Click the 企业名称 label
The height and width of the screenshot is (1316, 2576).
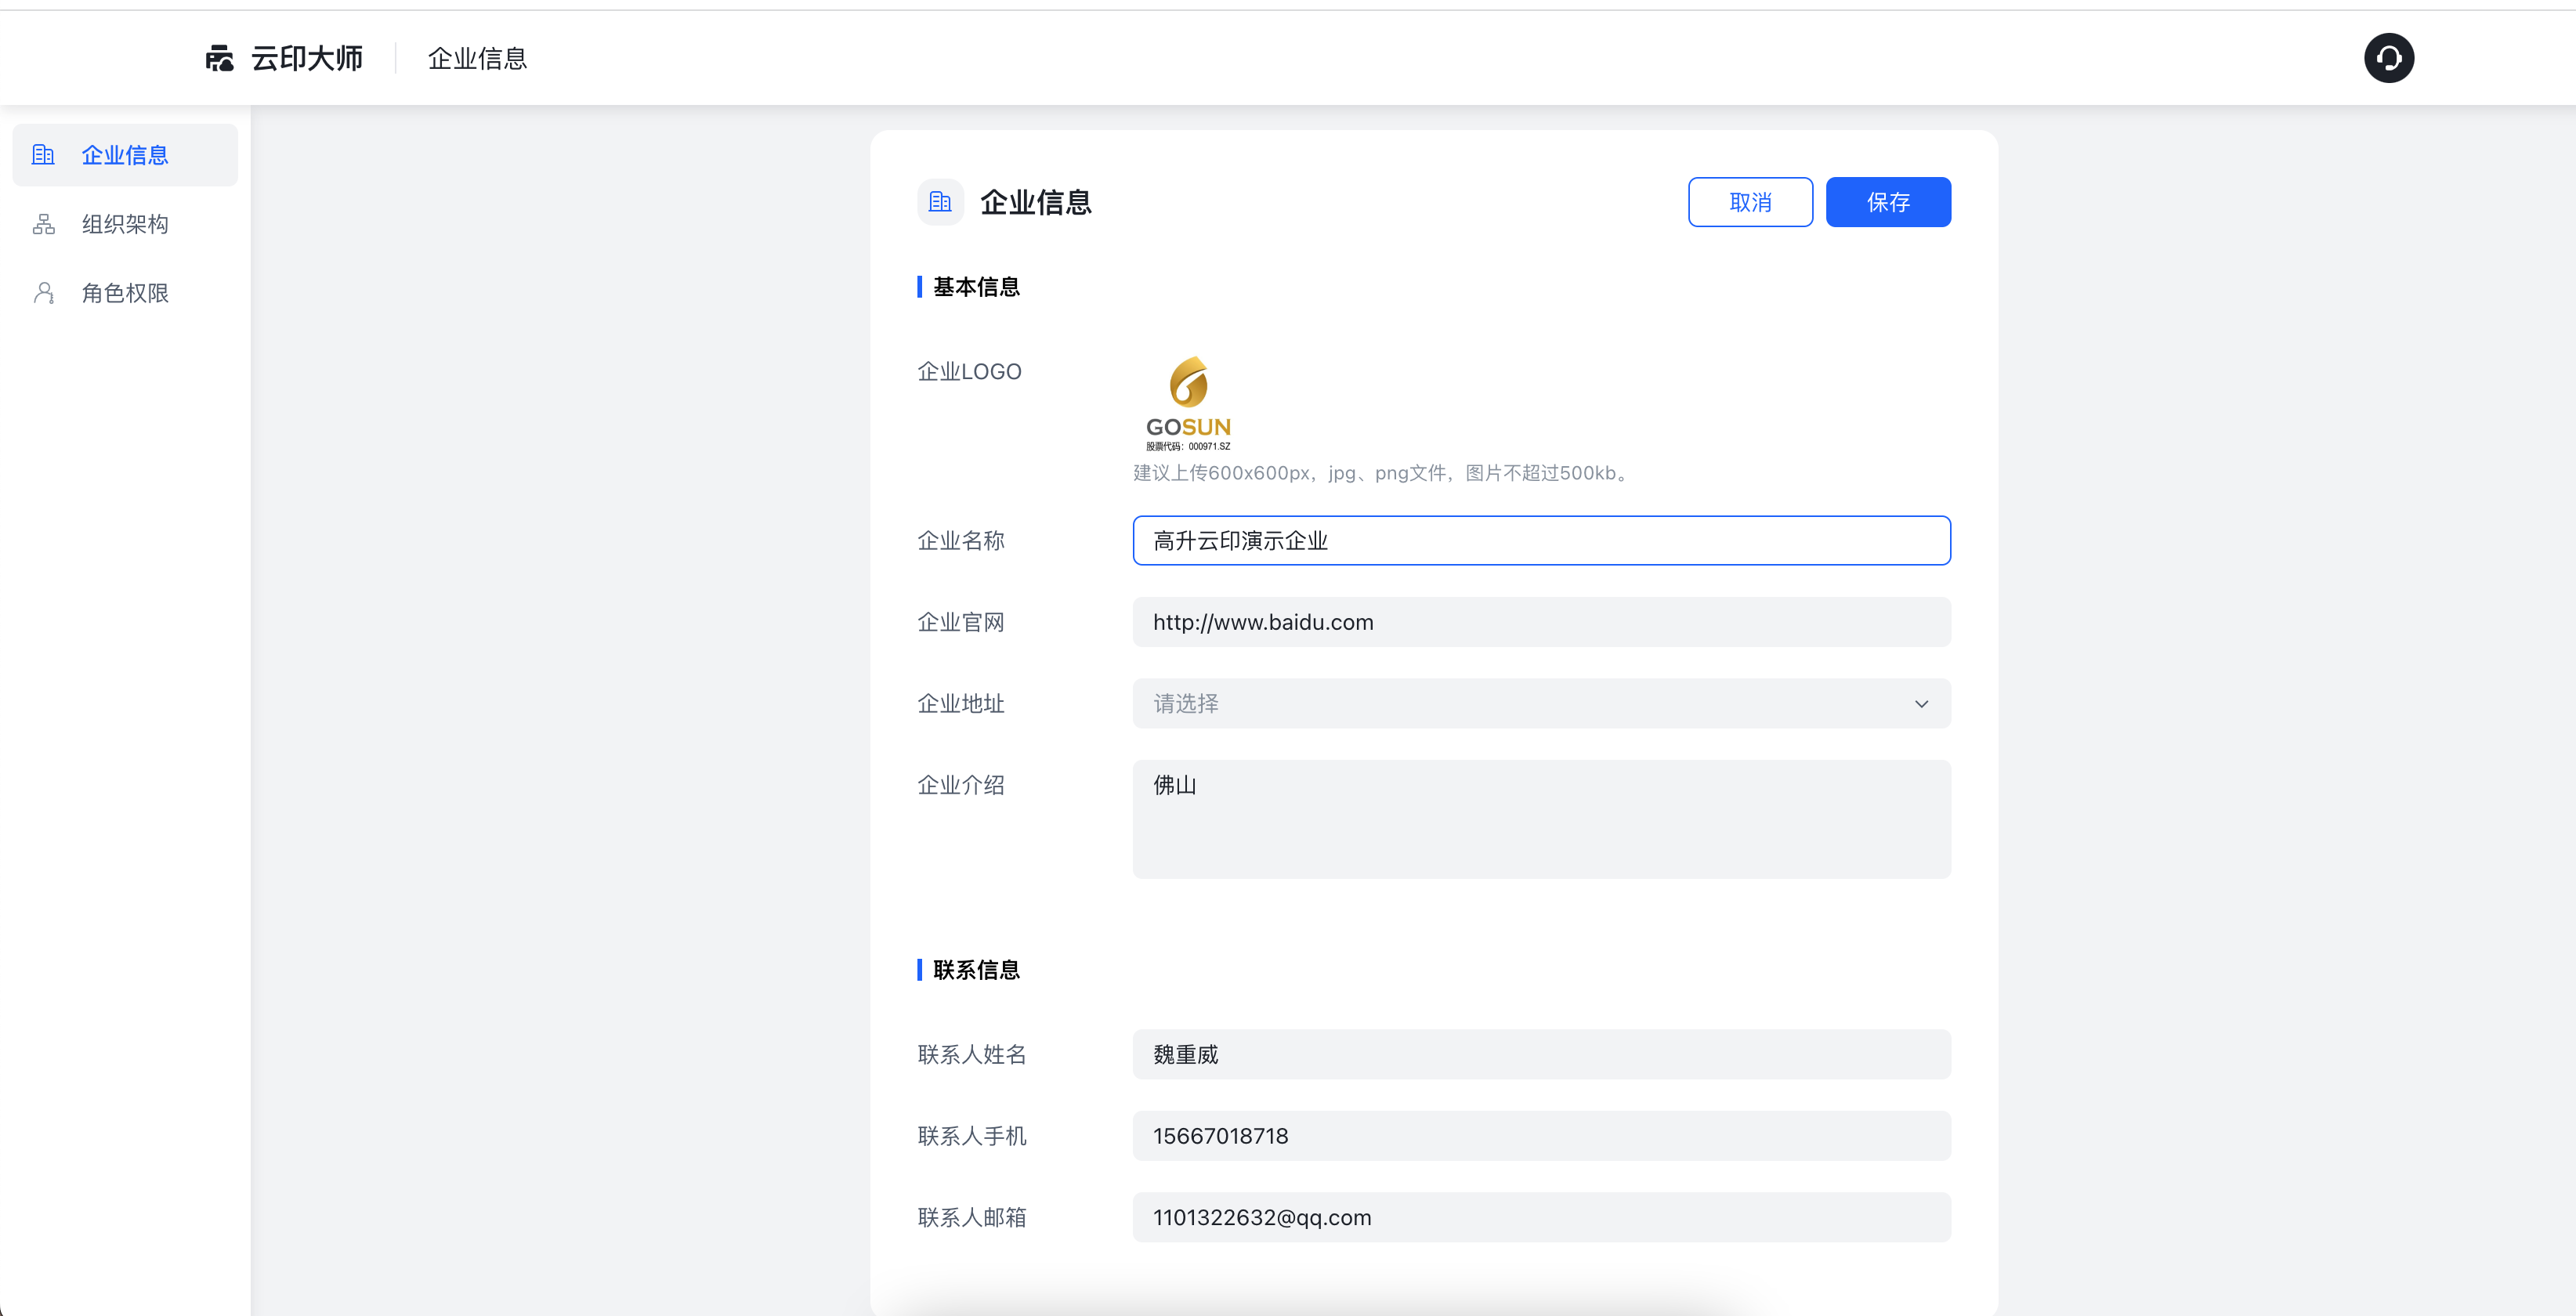click(x=961, y=541)
